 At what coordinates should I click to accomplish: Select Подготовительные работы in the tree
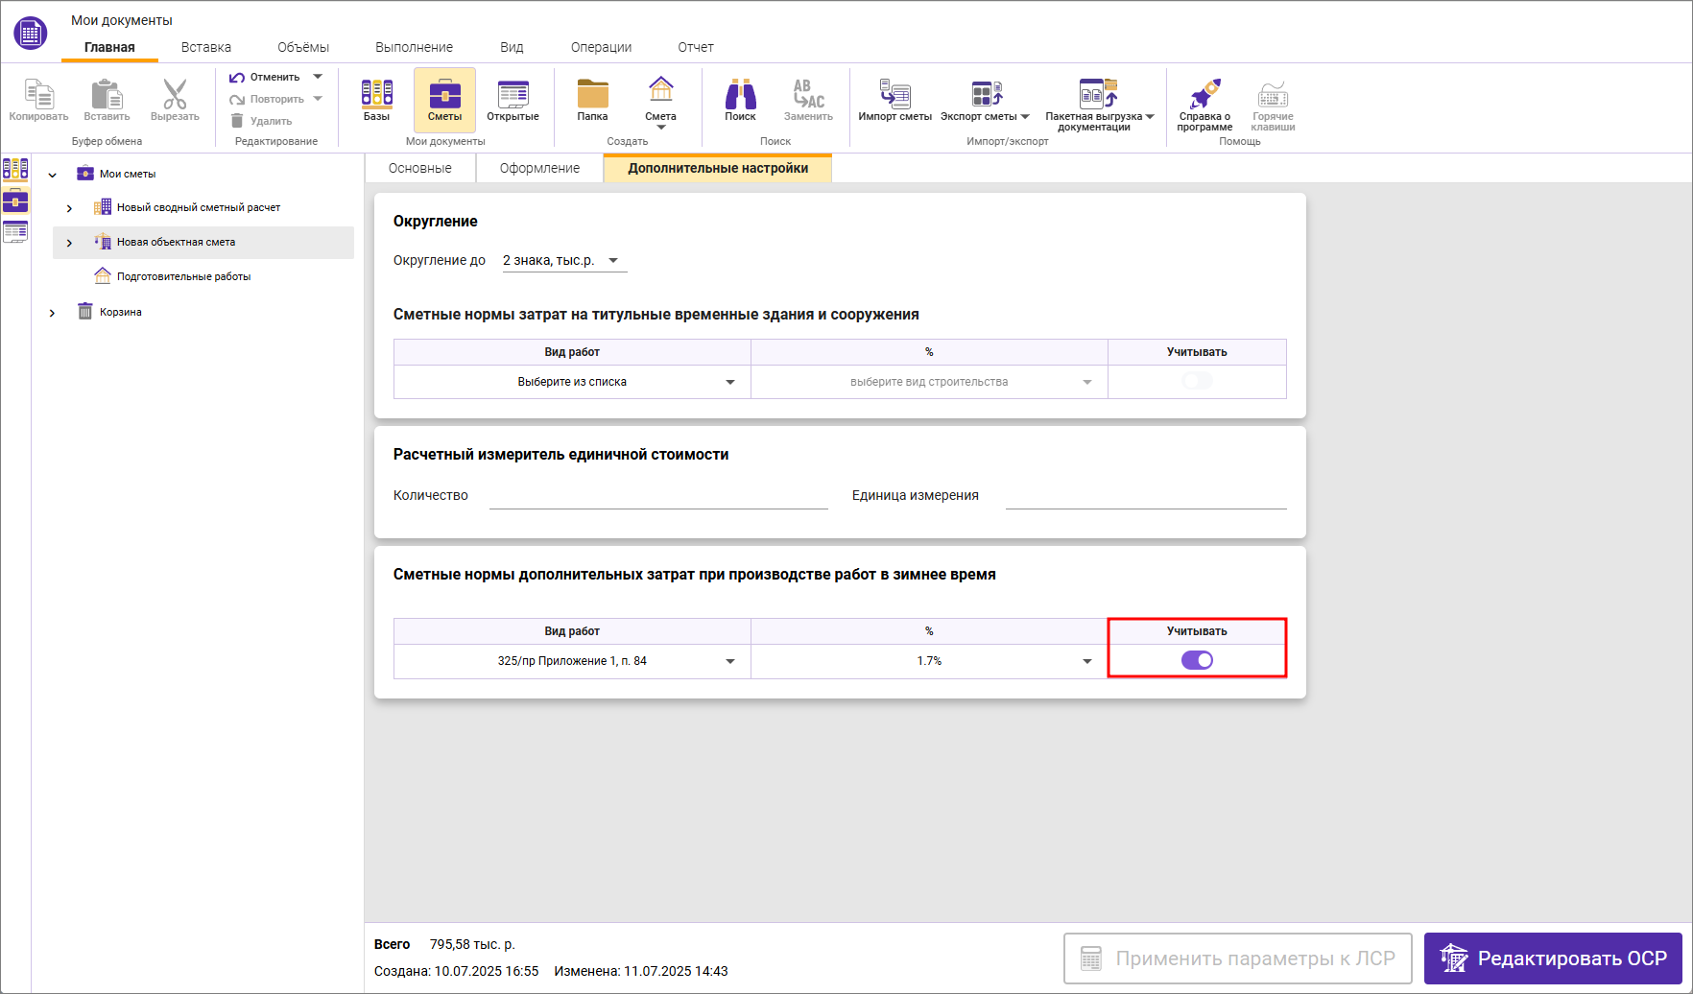pyautogui.click(x=183, y=276)
